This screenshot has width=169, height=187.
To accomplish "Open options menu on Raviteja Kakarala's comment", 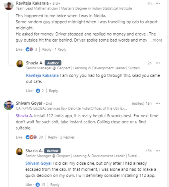I will click(x=158, y=4).
